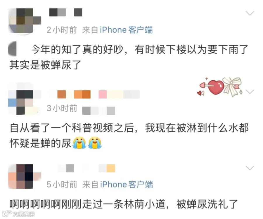This screenshot has width=263, height=219.
Task: Tap the second crying emoji
Action: click(95, 143)
